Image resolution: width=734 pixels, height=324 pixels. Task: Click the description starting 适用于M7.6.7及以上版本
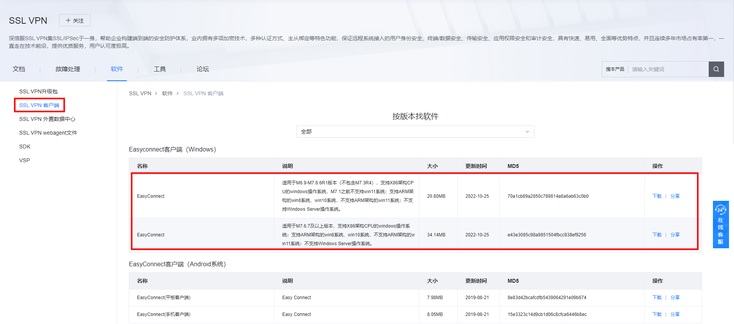coord(348,235)
